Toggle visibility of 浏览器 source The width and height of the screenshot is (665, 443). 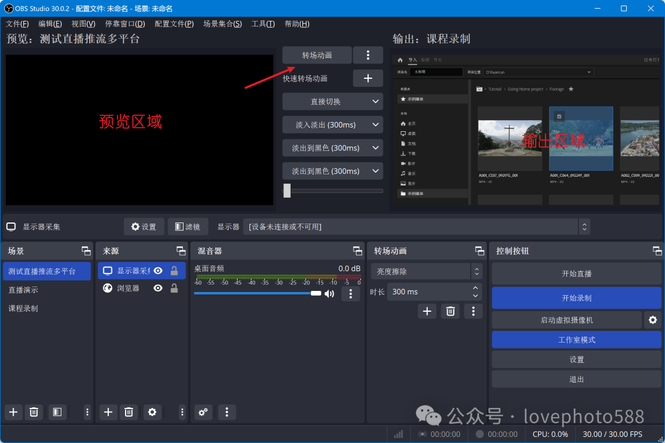pyautogui.click(x=158, y=288)
